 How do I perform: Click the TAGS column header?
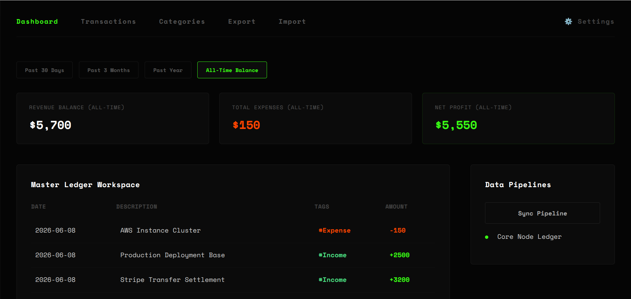tap(322, 207)
